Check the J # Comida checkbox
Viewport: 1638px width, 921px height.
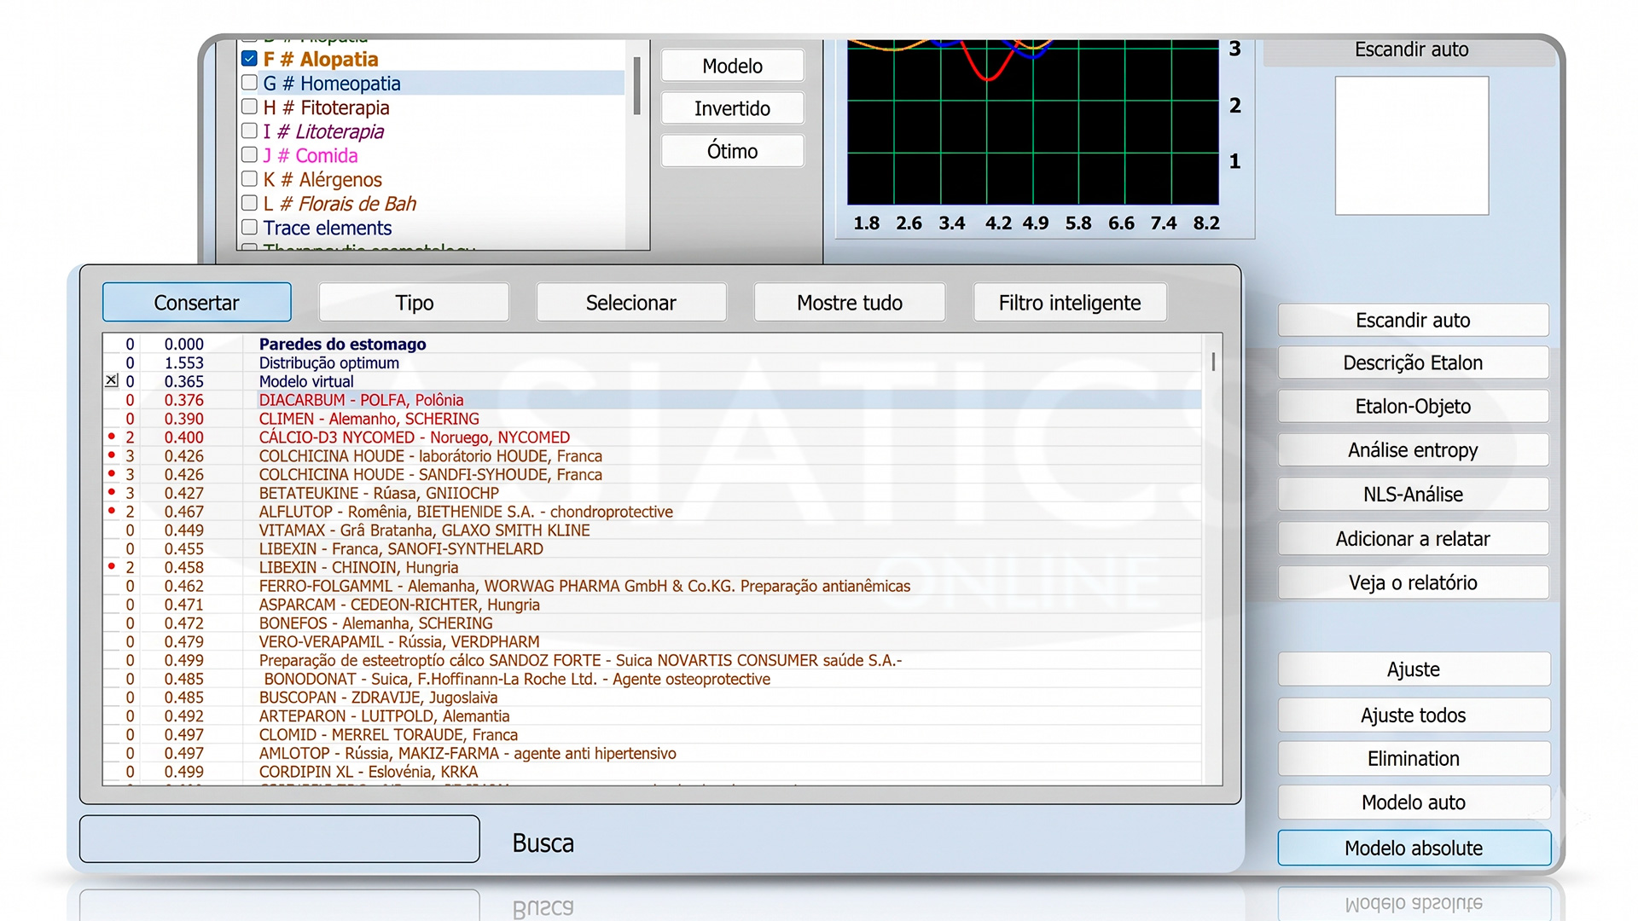click(x=249, y=154)
